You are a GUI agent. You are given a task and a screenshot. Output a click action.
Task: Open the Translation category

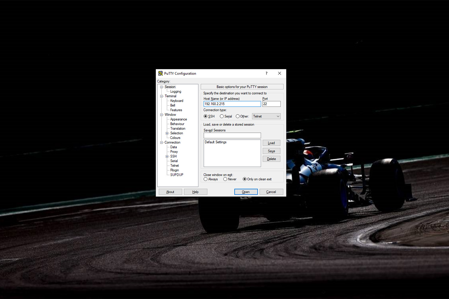(178, 129)
